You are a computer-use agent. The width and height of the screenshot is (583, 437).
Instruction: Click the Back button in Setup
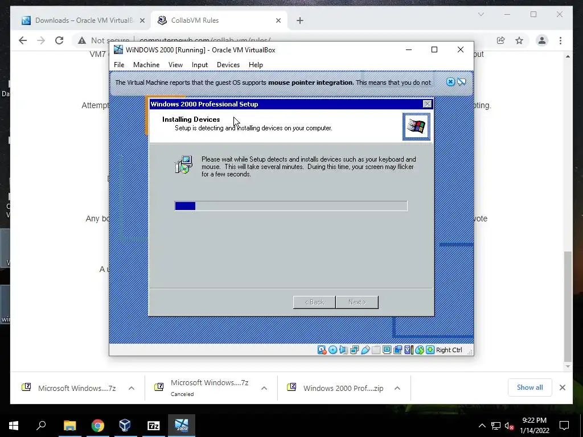[x=314, y=302]
